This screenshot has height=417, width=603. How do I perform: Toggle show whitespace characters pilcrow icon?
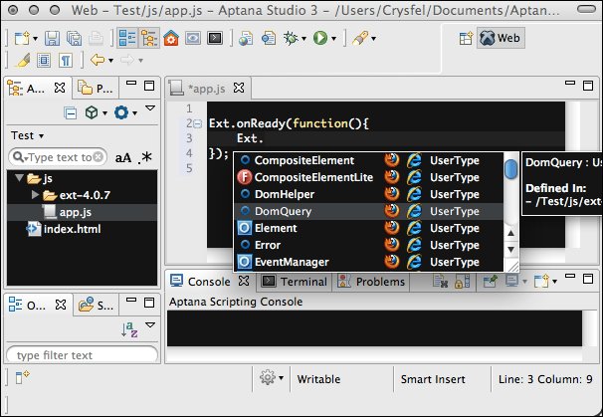point(66,61)
